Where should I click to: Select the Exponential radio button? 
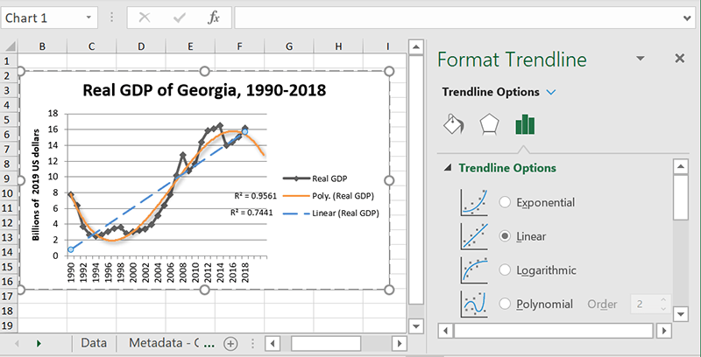coord(505,203)
